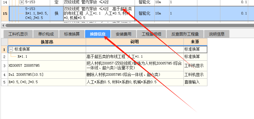This screenshot has height=119, width=254.
Task: Open the 工料机显示 tab
Action: coord(18,34)
